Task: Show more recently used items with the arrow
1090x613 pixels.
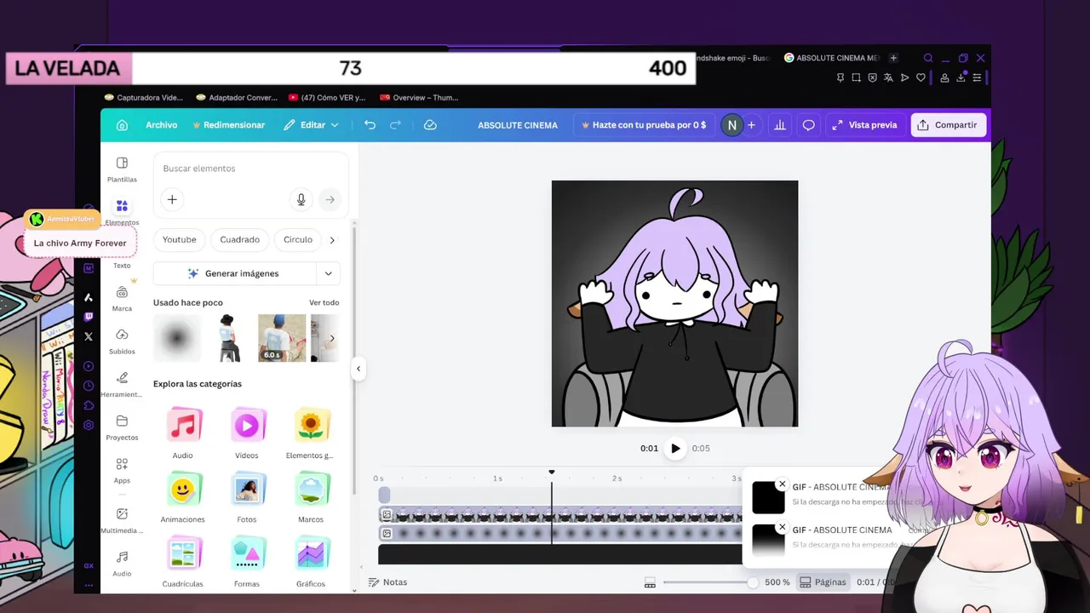Action: pyautogui.click(x=332, y=338)
